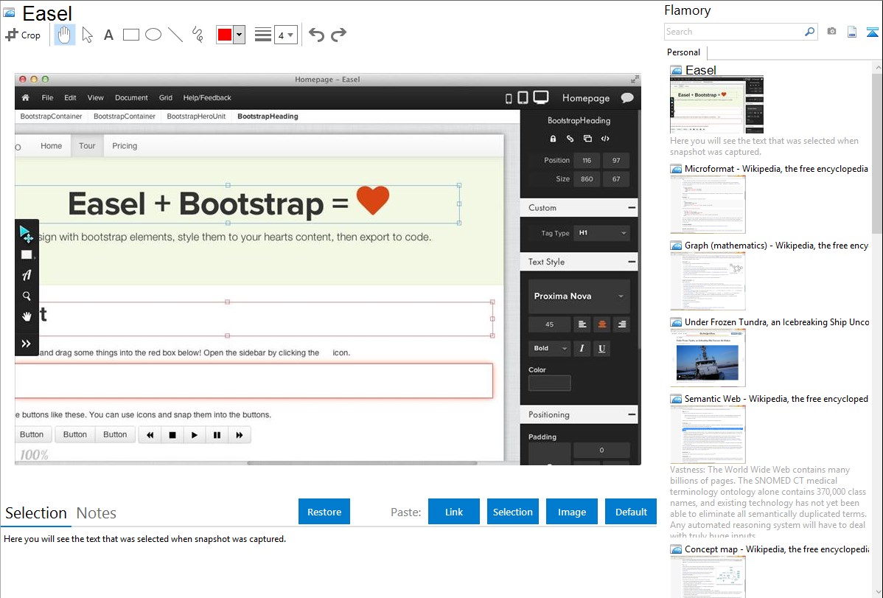Toggle left text alignment

point(582,324)
